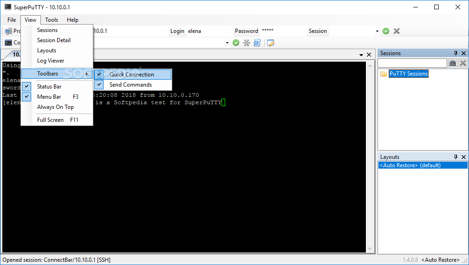This screenshot has width=469, height=265.
Task: Open the Tools menu
Action: [x=52, y=20]
